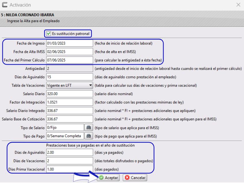Expand the Vigente en LFT dropdown arrow
Viewport: 244px width, 183px height.
(90, 85)
